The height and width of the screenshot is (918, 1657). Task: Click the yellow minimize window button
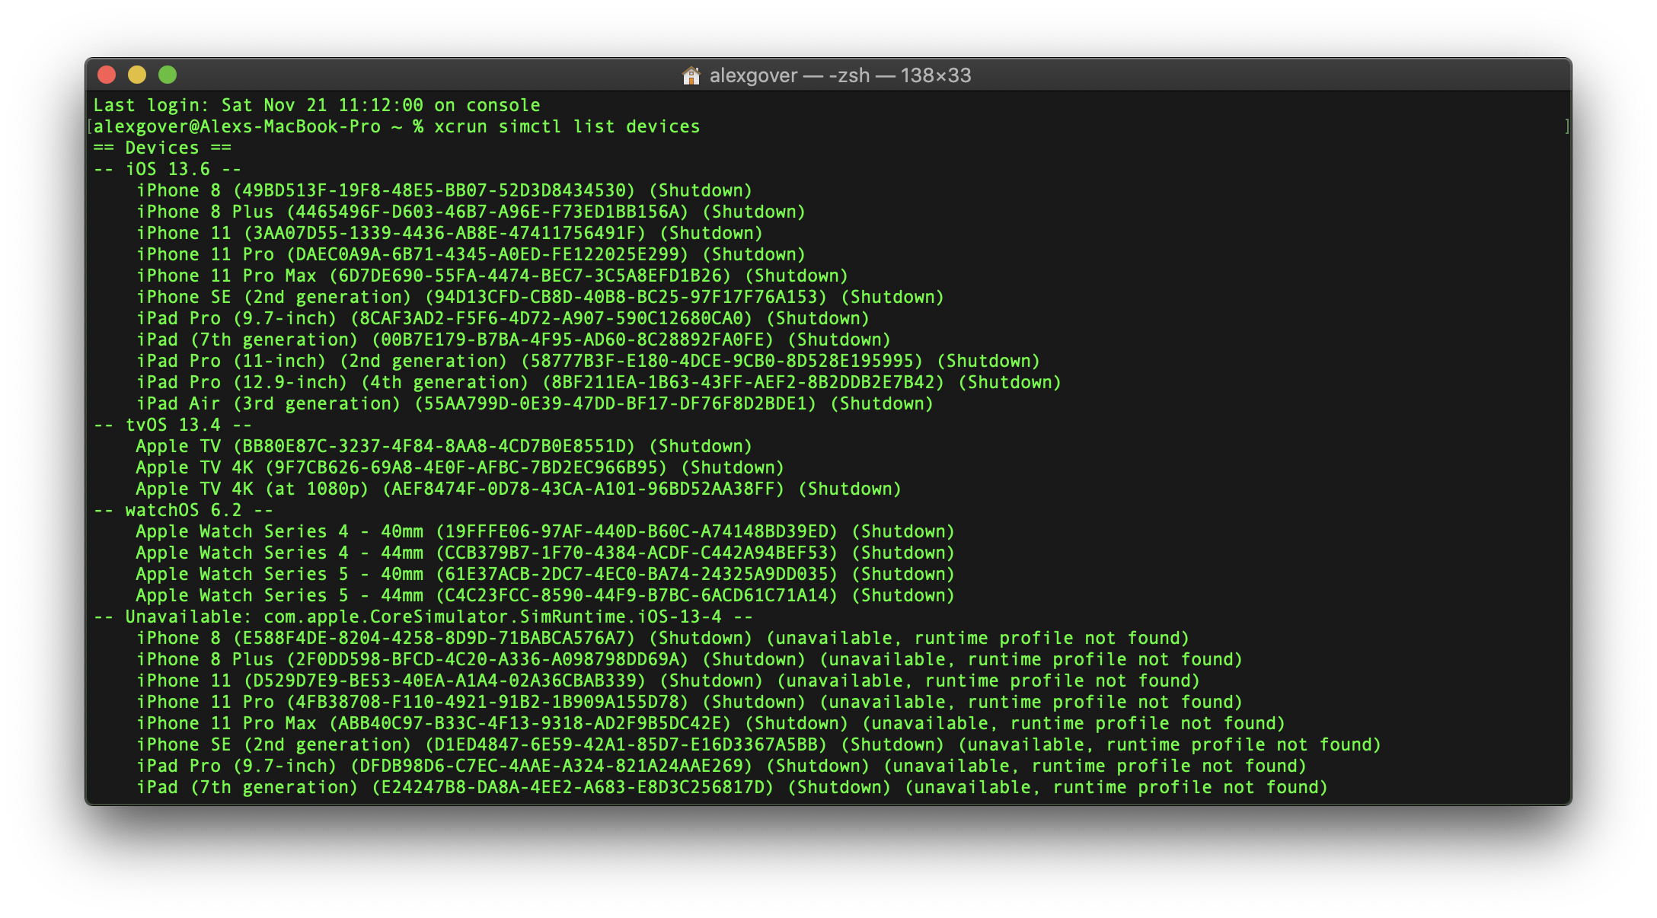[137, 75]
